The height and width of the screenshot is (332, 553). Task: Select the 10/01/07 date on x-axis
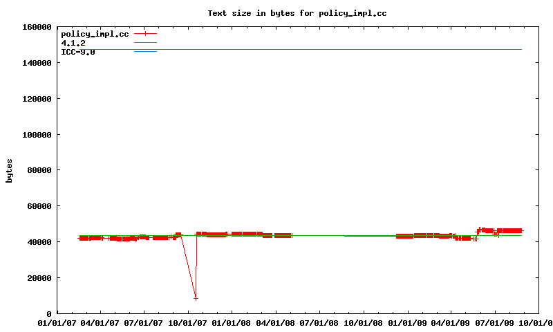click(x=188, y=323)
